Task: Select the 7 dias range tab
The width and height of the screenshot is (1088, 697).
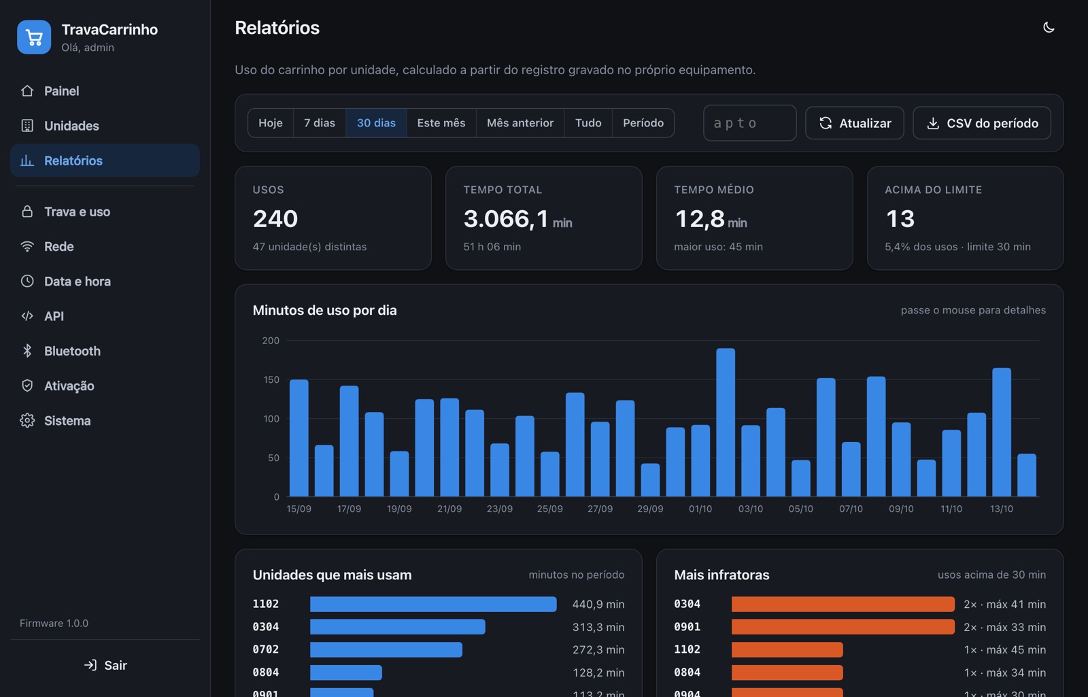Action: (320, 123)
